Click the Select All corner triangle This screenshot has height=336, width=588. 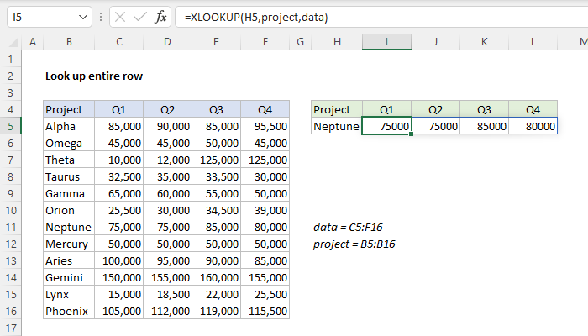[14, 42]
